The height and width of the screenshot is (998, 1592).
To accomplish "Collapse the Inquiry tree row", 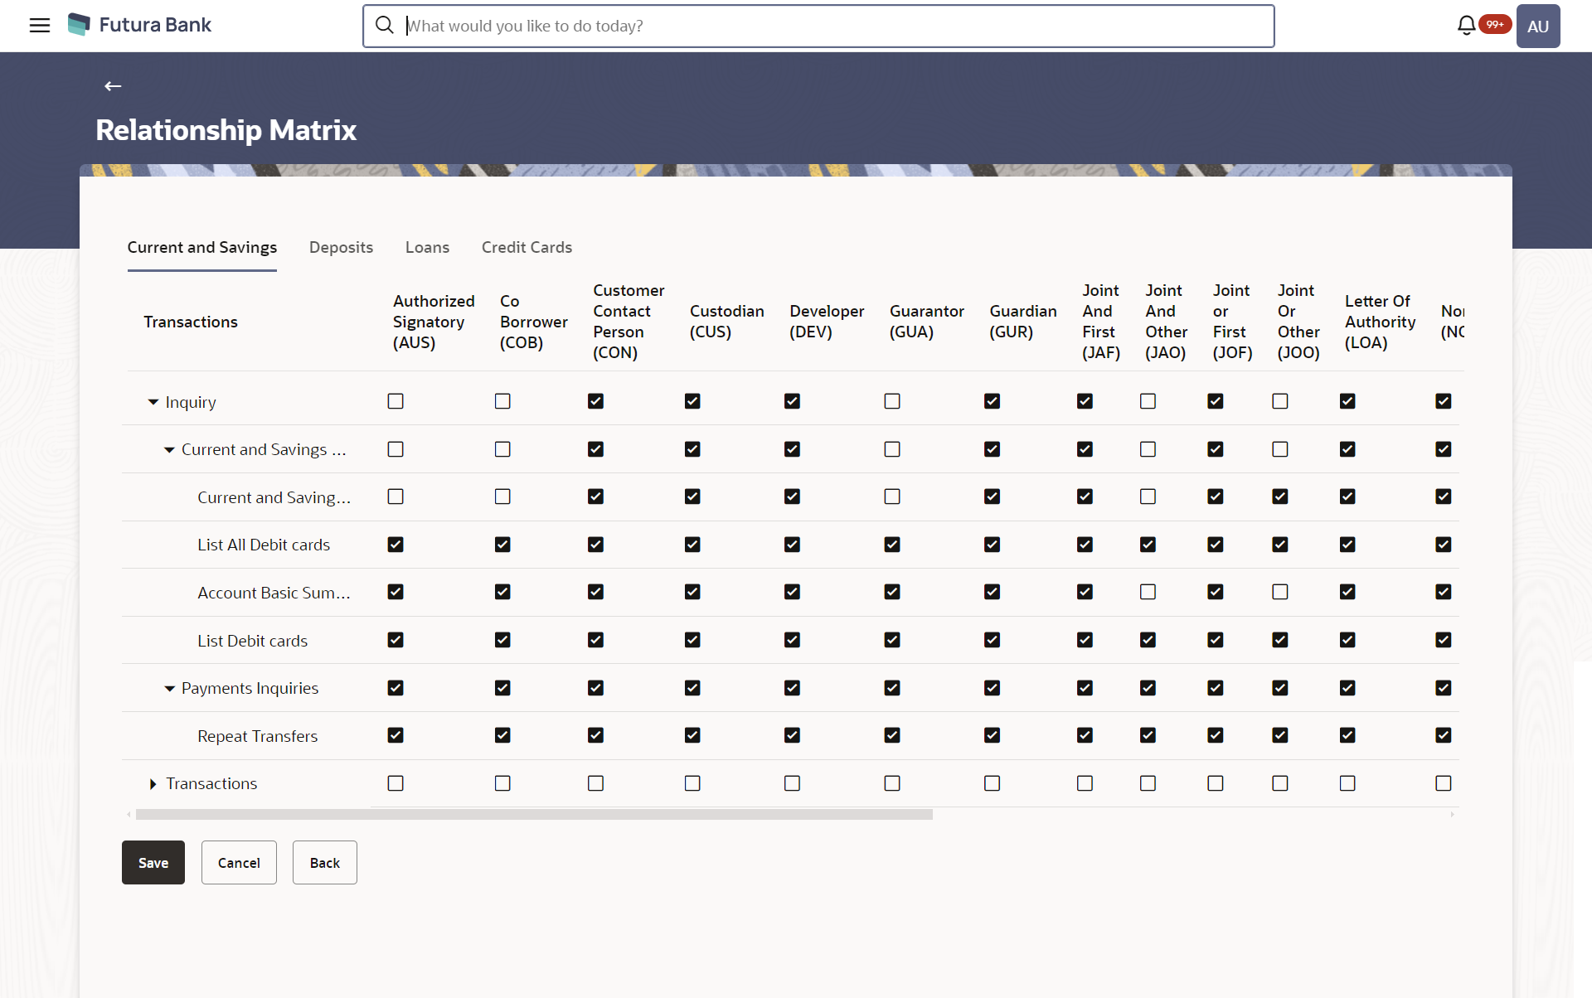I will tap(153, 402).
